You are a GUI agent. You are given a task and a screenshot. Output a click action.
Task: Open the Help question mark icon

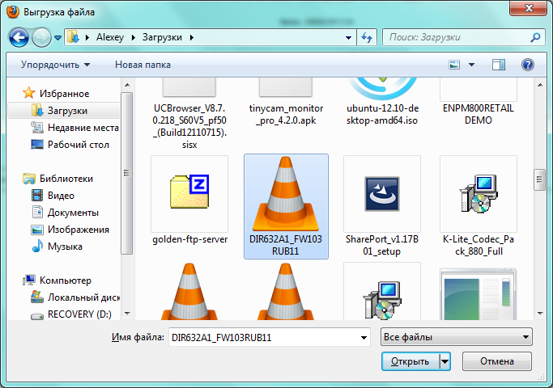click(527, 64)
